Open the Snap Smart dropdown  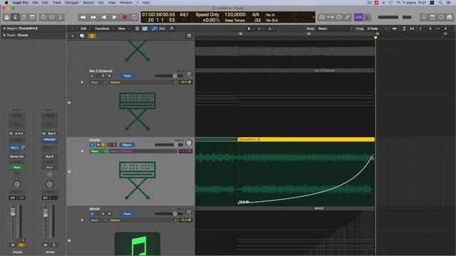point(335,28)
